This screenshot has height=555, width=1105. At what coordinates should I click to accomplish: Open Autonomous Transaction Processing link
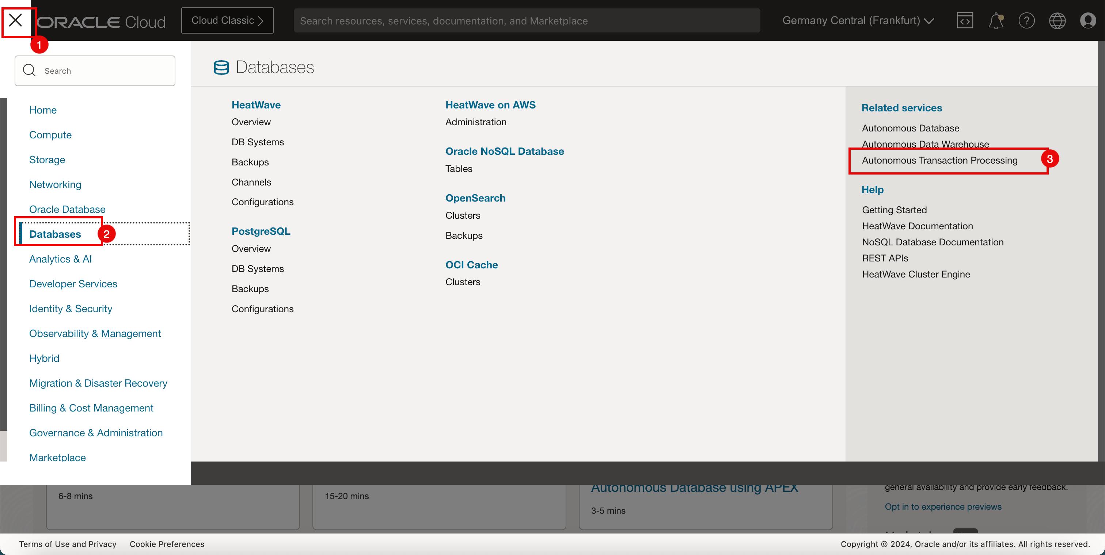(939, 160)
